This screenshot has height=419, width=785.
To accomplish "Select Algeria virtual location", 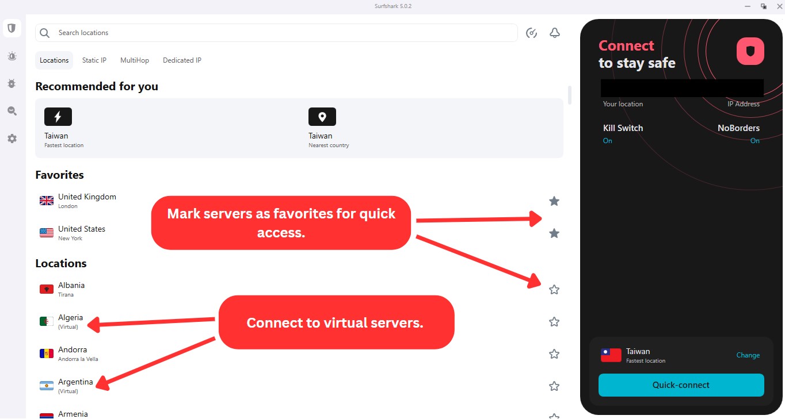I will coord(299,321).
